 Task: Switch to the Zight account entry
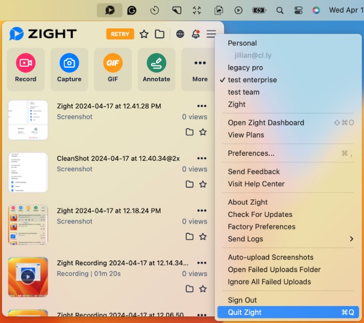pyautogui.click(x=288, y=104)
